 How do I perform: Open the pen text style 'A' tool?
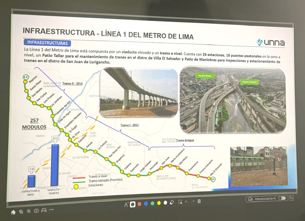(126, 204)
